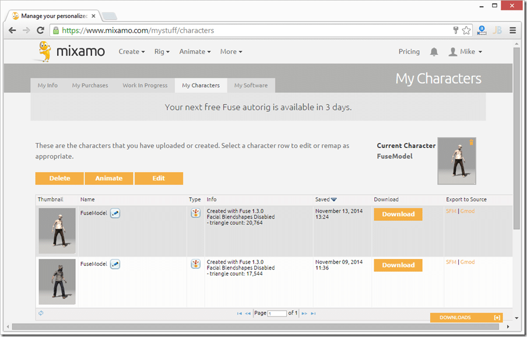
Task: Export November 13 model to SFM
Action: (451, 211)
